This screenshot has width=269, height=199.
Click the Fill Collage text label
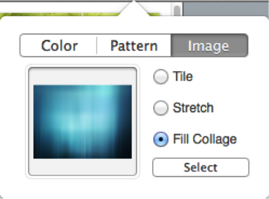click(x=205, y=139)
